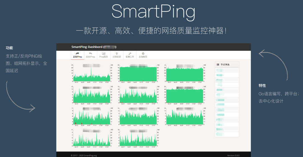
Task: Click the 功能 feature heading
Action: 9,48
